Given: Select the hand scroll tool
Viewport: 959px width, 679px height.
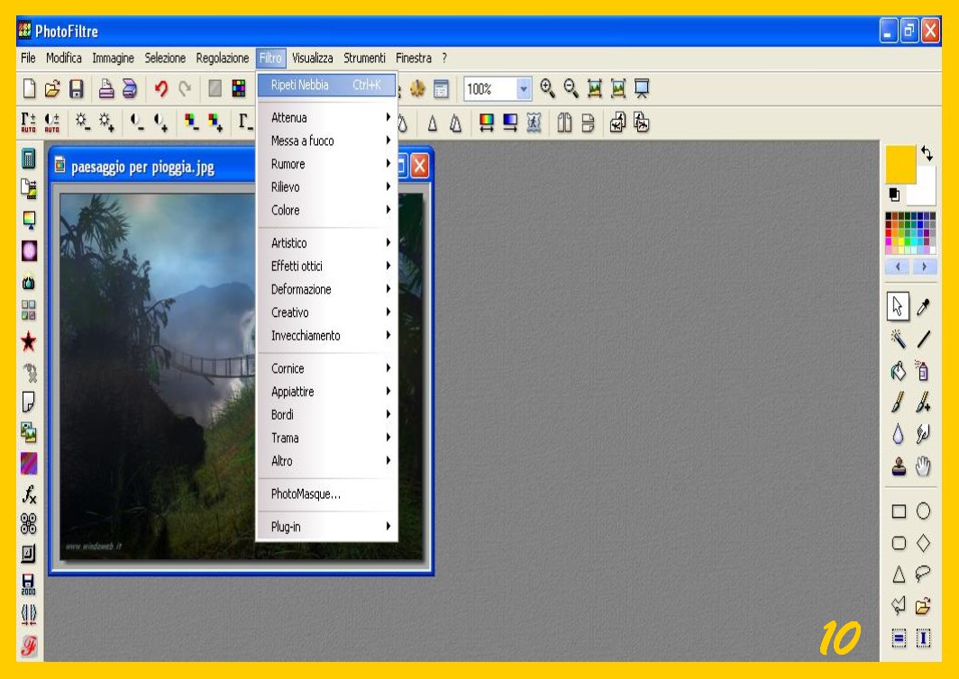Looking at the screenshot, I should pyautogui.click(x=924, y=466).
